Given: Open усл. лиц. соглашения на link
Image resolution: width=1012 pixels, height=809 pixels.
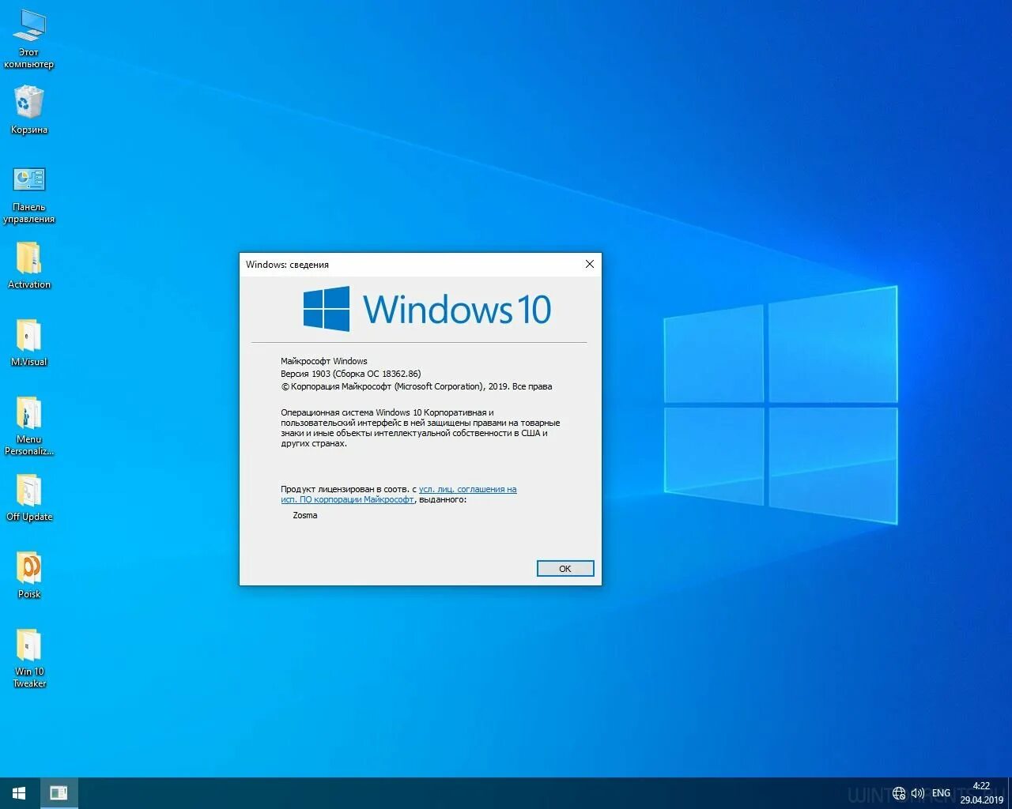Looking at the screenshot, I should [x=467, y=489].
